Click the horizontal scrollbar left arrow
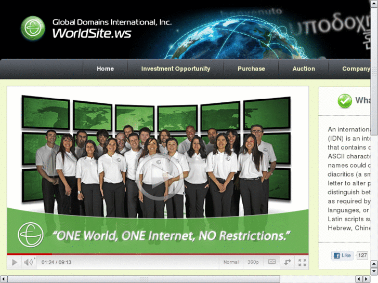378x283 pixels. [x=3, y=279]
